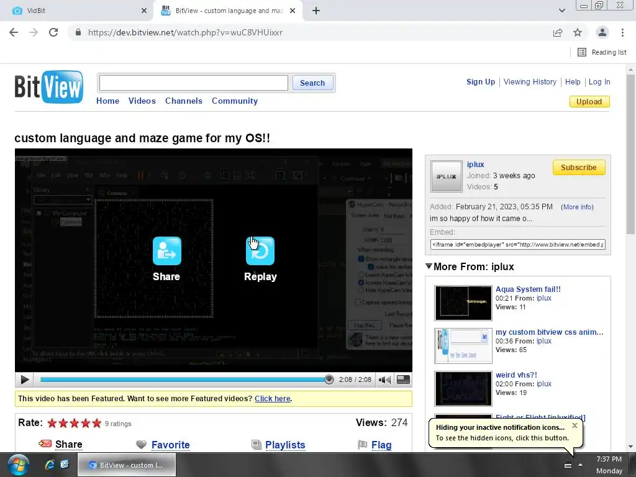Click the page vertical scrollbar thumb
The width and height of the screenshot is (636, 477).
[x=630, y=154]
